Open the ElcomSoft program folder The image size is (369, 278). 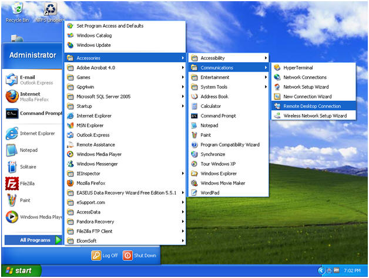125,241
